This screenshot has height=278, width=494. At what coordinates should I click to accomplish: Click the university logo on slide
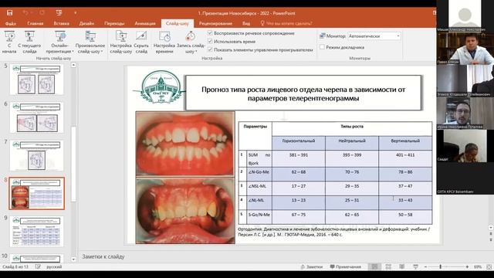coord(161,87)
